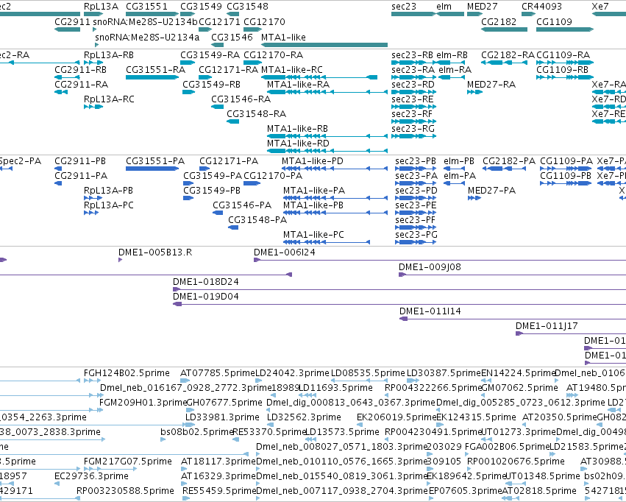The height and width of the screenshot is (502, 626).
Task: Click the MTA1-like-RD transcript
Action: (327, 151)
